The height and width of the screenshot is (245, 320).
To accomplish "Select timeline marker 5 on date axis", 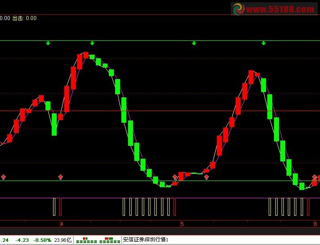I will coord(182,224).
